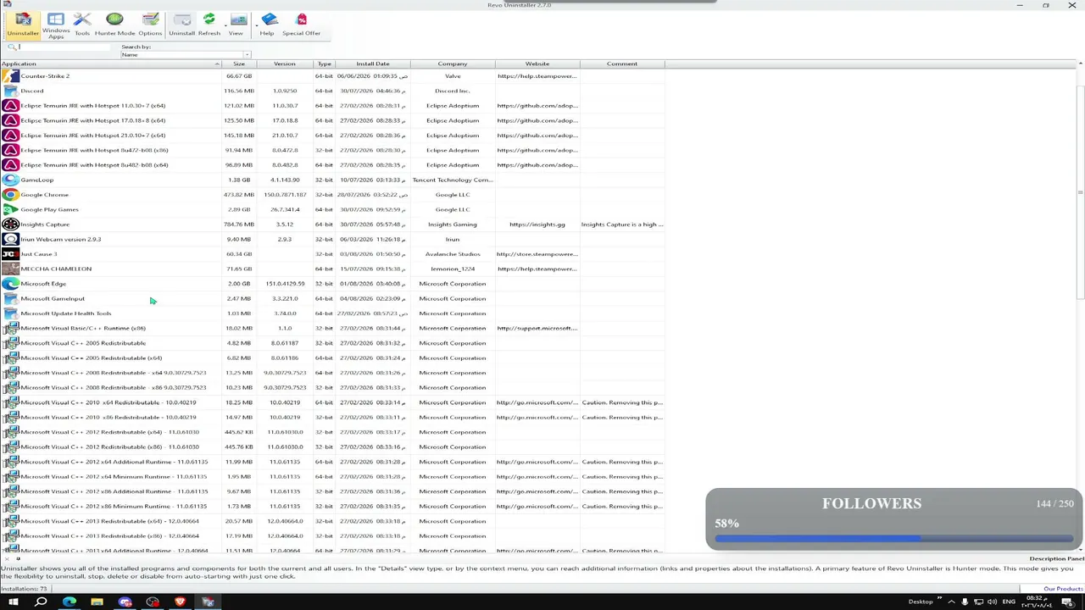Open the Windows Start menu
Image resolution: width=1085 pixels, height=610 pixels.
tap(14, 602)
